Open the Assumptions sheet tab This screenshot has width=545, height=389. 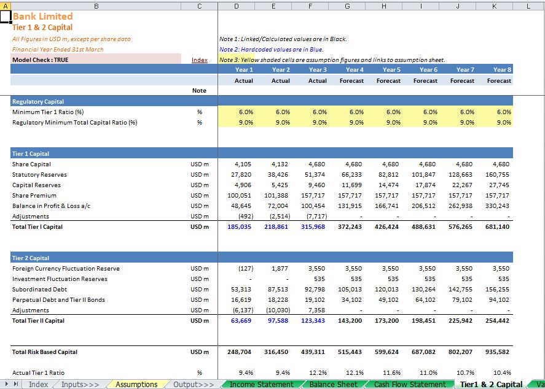coord(136,385)
